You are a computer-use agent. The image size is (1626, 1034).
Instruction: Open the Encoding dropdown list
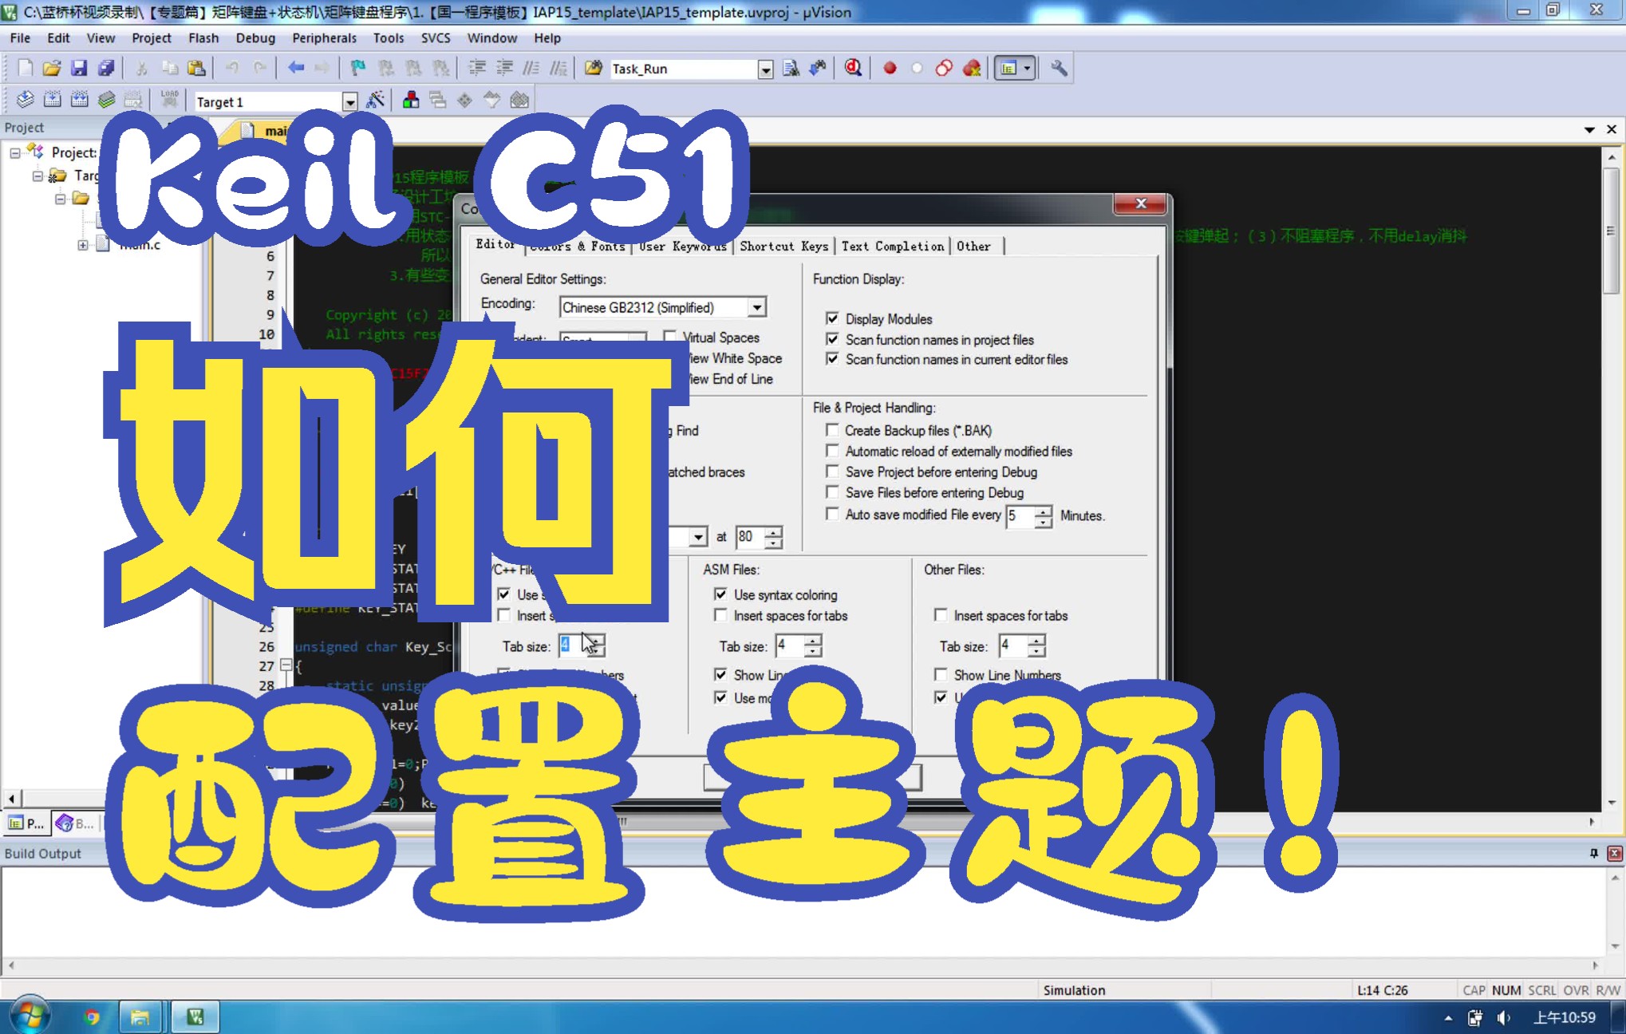(756, 308)
